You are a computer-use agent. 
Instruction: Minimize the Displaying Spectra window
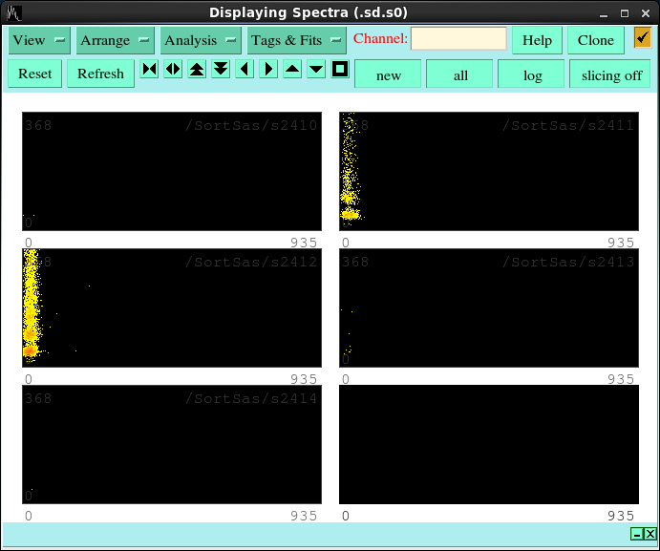tap(604, 14)
